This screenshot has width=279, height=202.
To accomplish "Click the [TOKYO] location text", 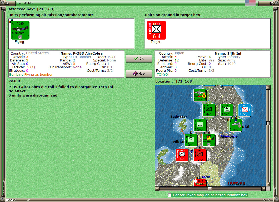I will (x=162, y=75).
